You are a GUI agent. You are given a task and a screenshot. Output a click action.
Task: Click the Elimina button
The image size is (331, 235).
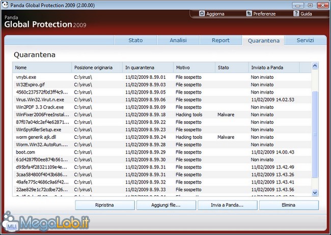pyautogui.click(x=289, y=205)
